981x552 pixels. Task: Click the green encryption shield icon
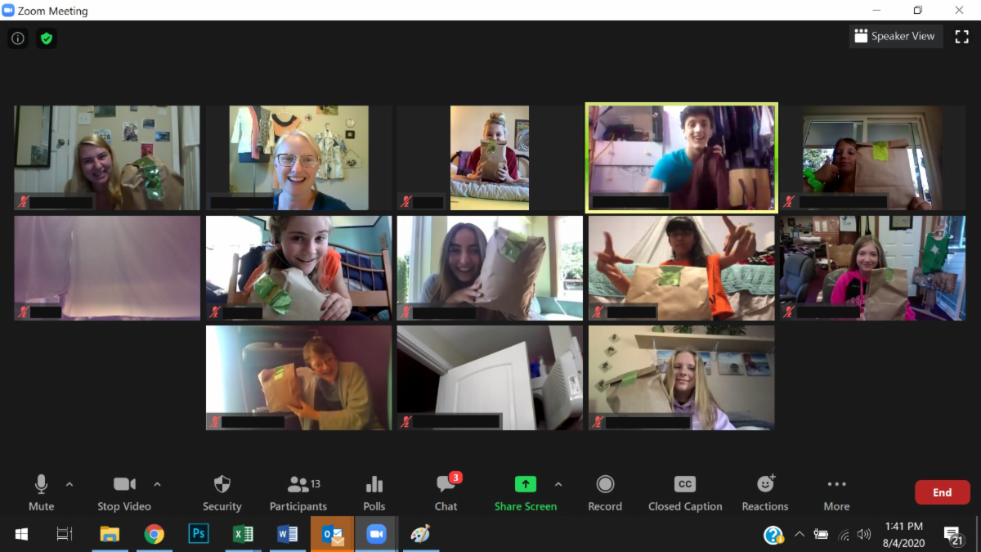pyautogui.click(x=47, y=38)
